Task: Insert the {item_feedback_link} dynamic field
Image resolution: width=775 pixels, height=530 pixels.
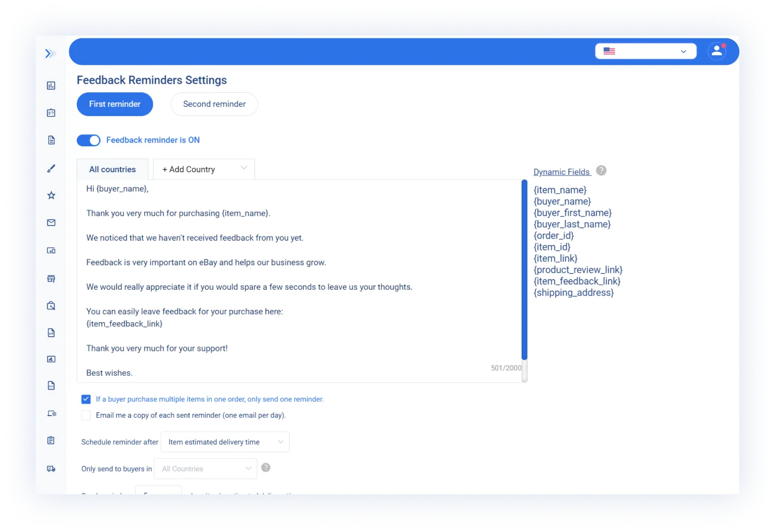Action: pyautogui.click(x=577, y=281)
